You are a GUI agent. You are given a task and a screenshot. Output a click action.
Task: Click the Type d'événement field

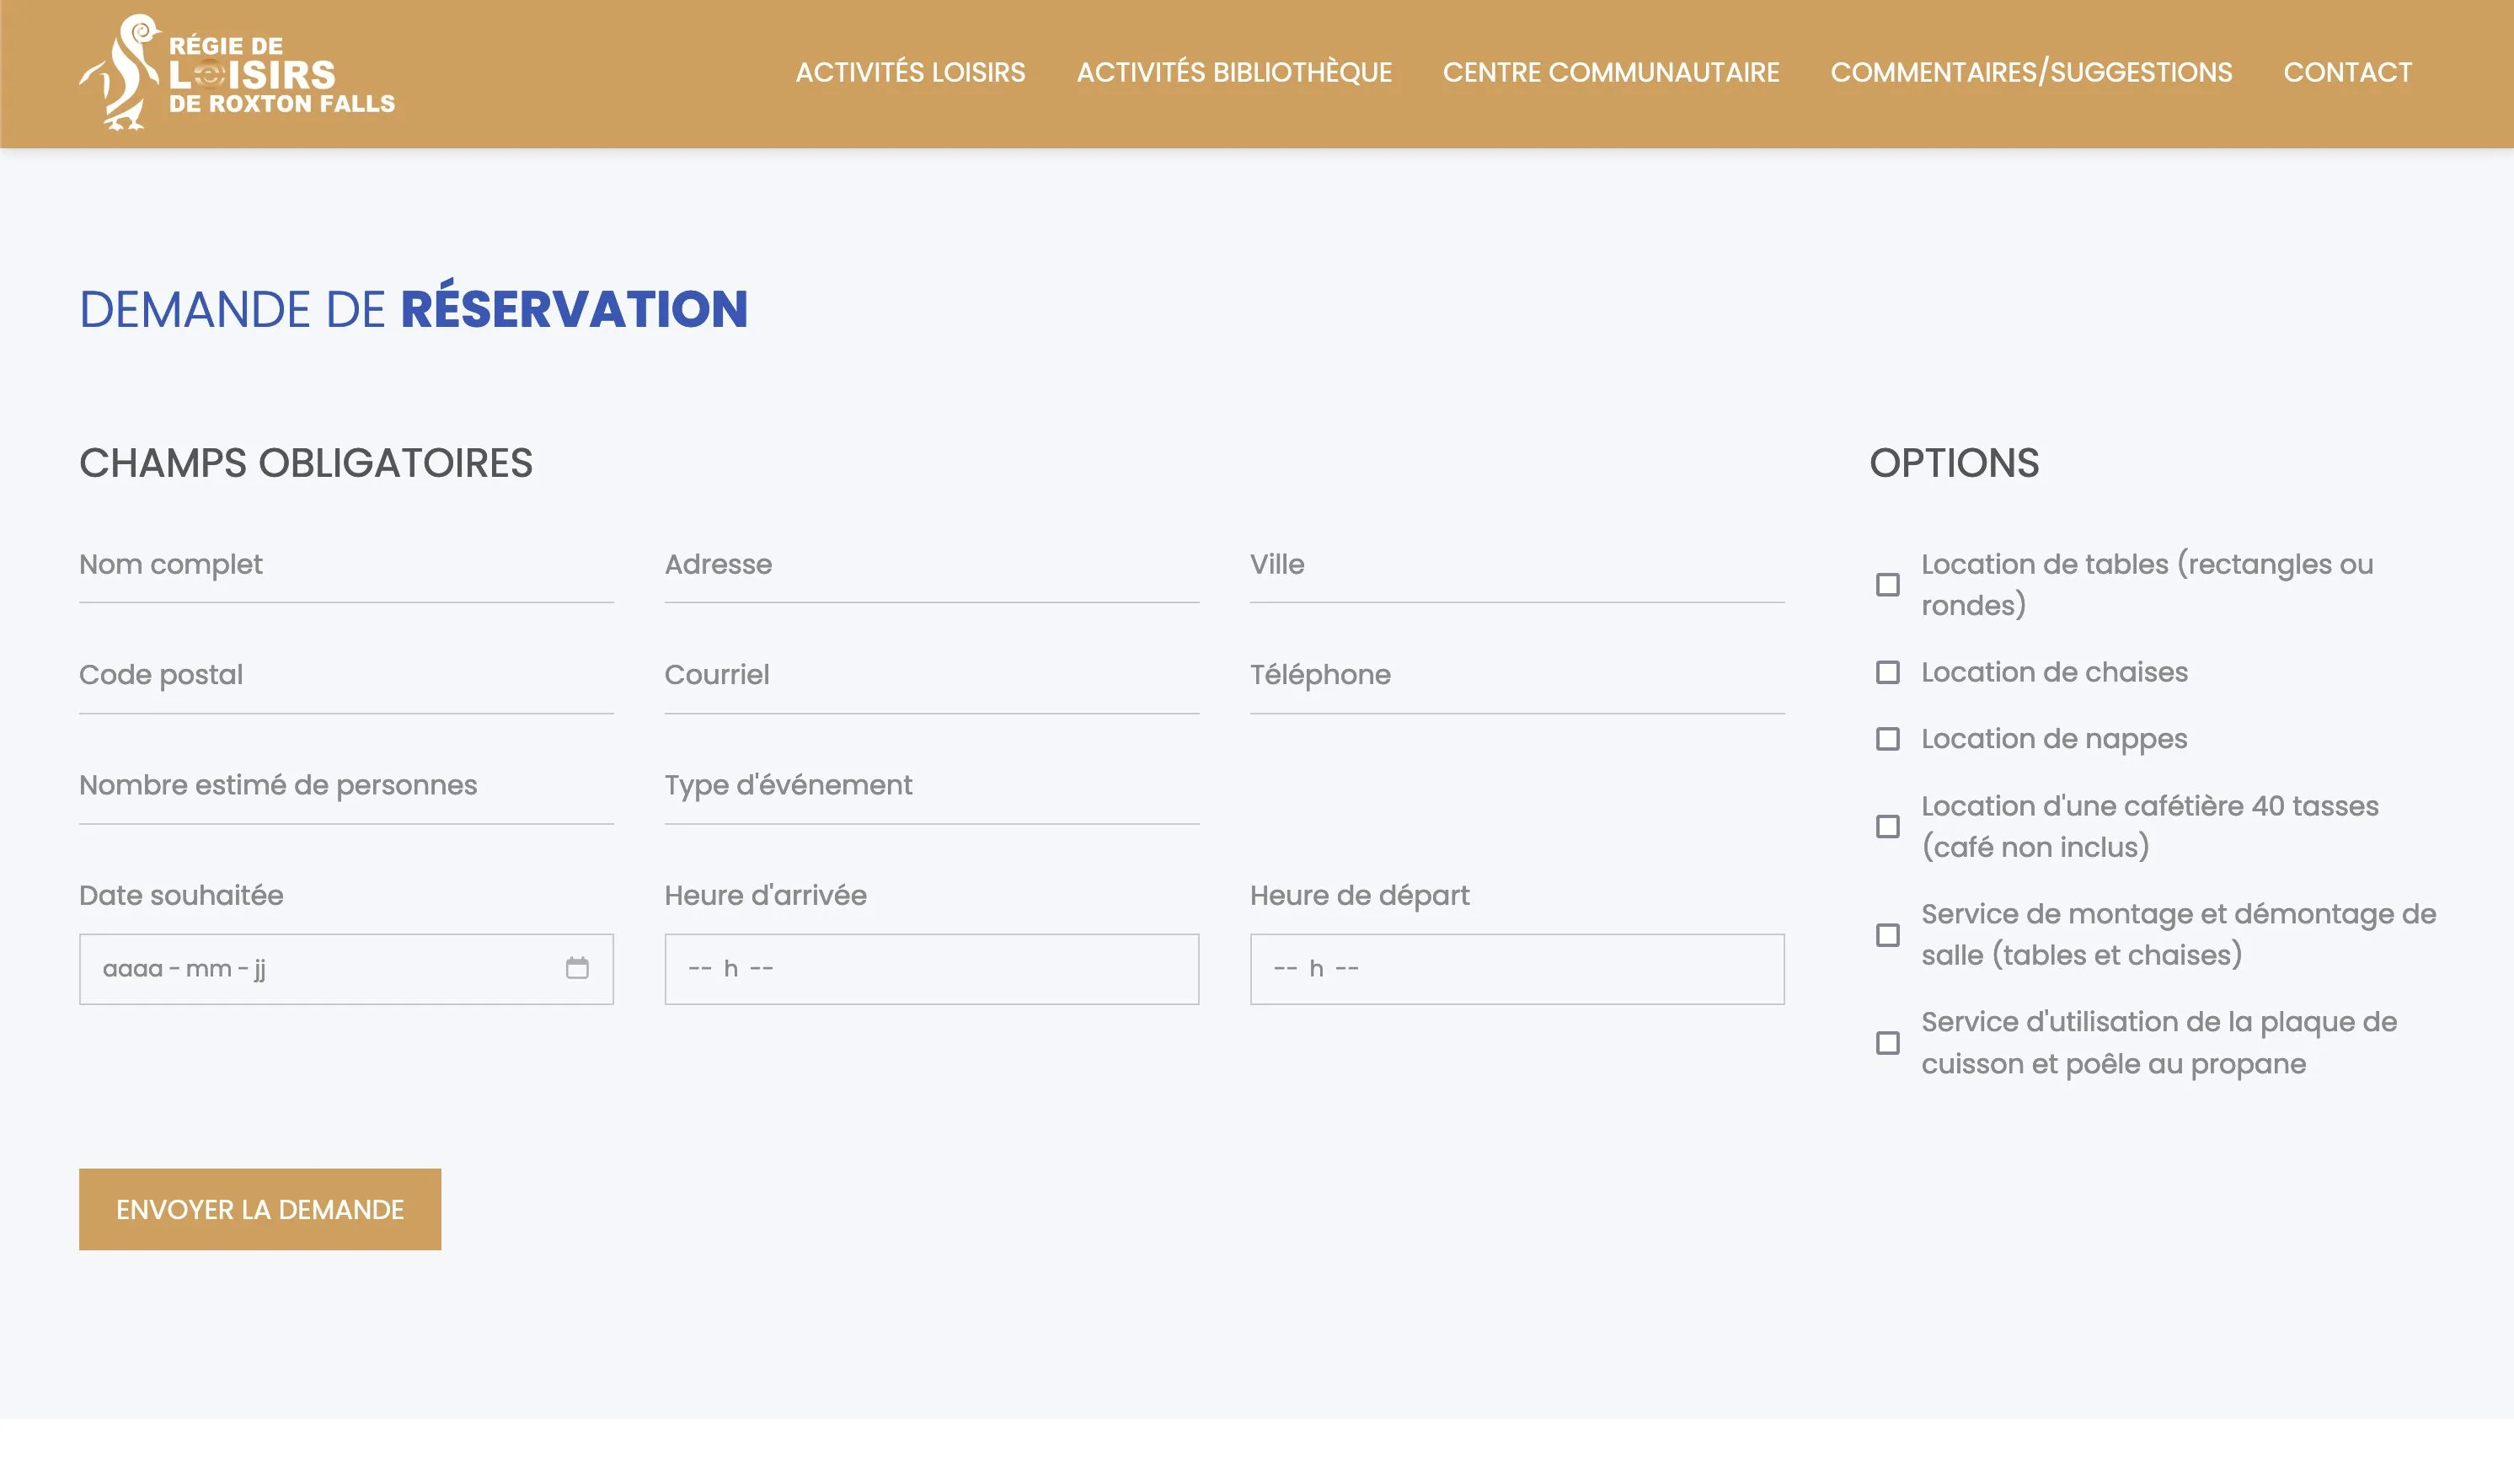pyautogui.click(x=932, y=788)
